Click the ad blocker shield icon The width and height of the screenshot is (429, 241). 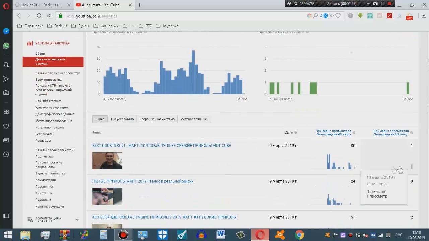click(x=325, y=16)
